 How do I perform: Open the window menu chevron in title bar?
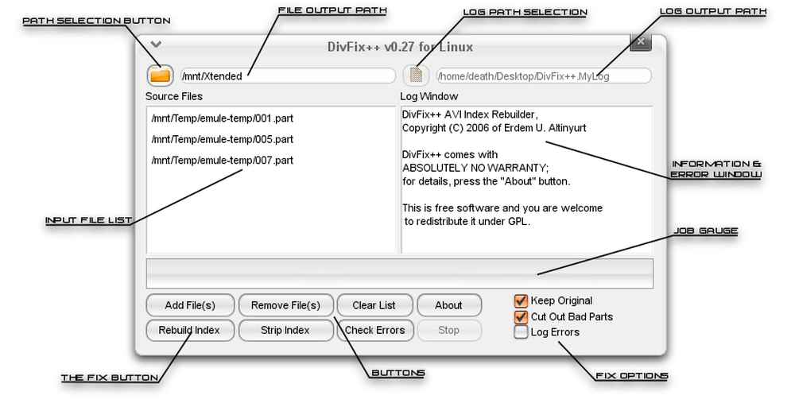(x=156, y=44)
